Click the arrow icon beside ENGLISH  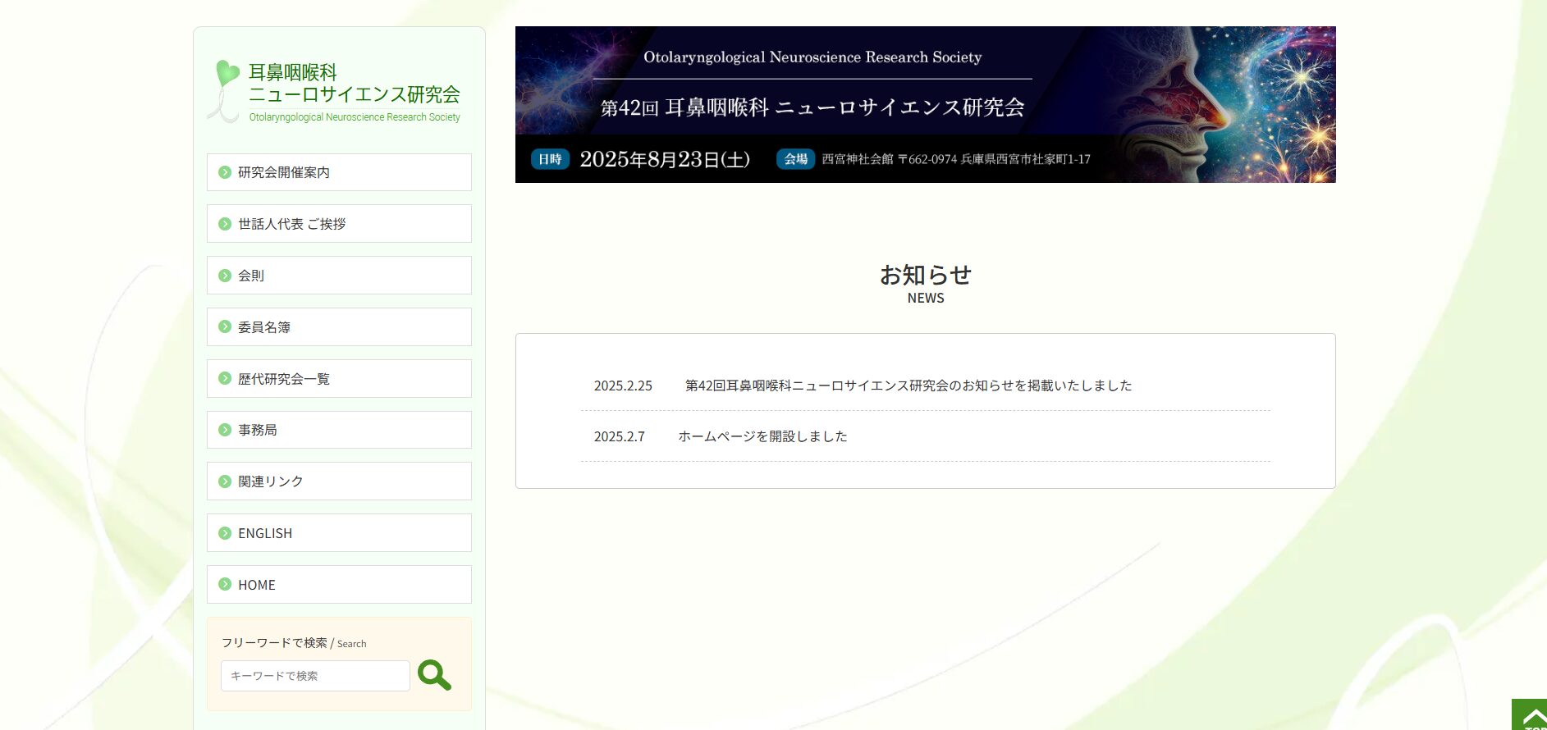pos(225,533)
